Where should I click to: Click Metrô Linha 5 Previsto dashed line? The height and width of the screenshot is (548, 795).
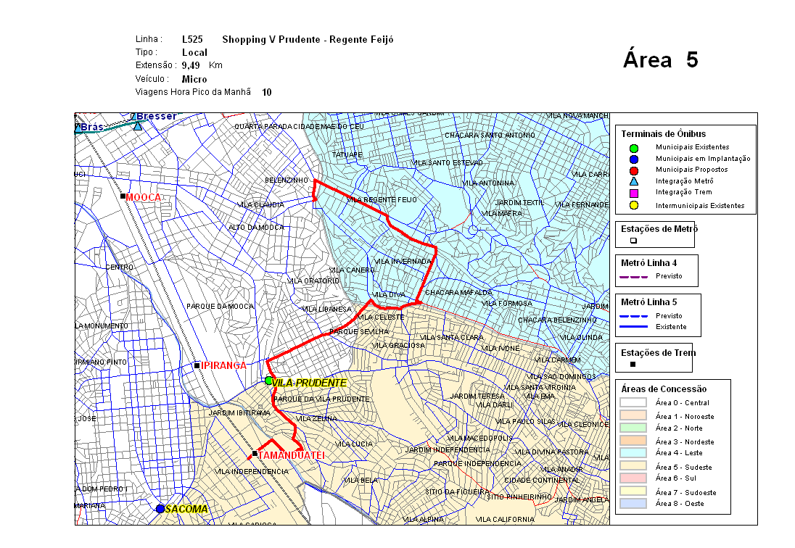pos(634,316)
